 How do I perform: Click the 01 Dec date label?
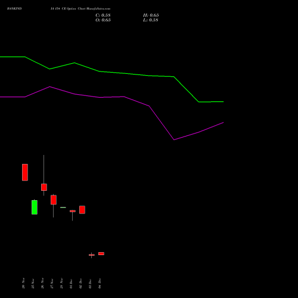coord(71,283)
